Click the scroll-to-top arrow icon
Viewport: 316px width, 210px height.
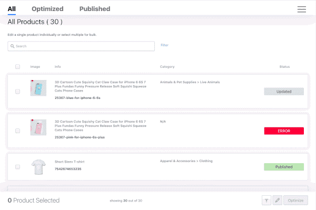pos(266,201)
